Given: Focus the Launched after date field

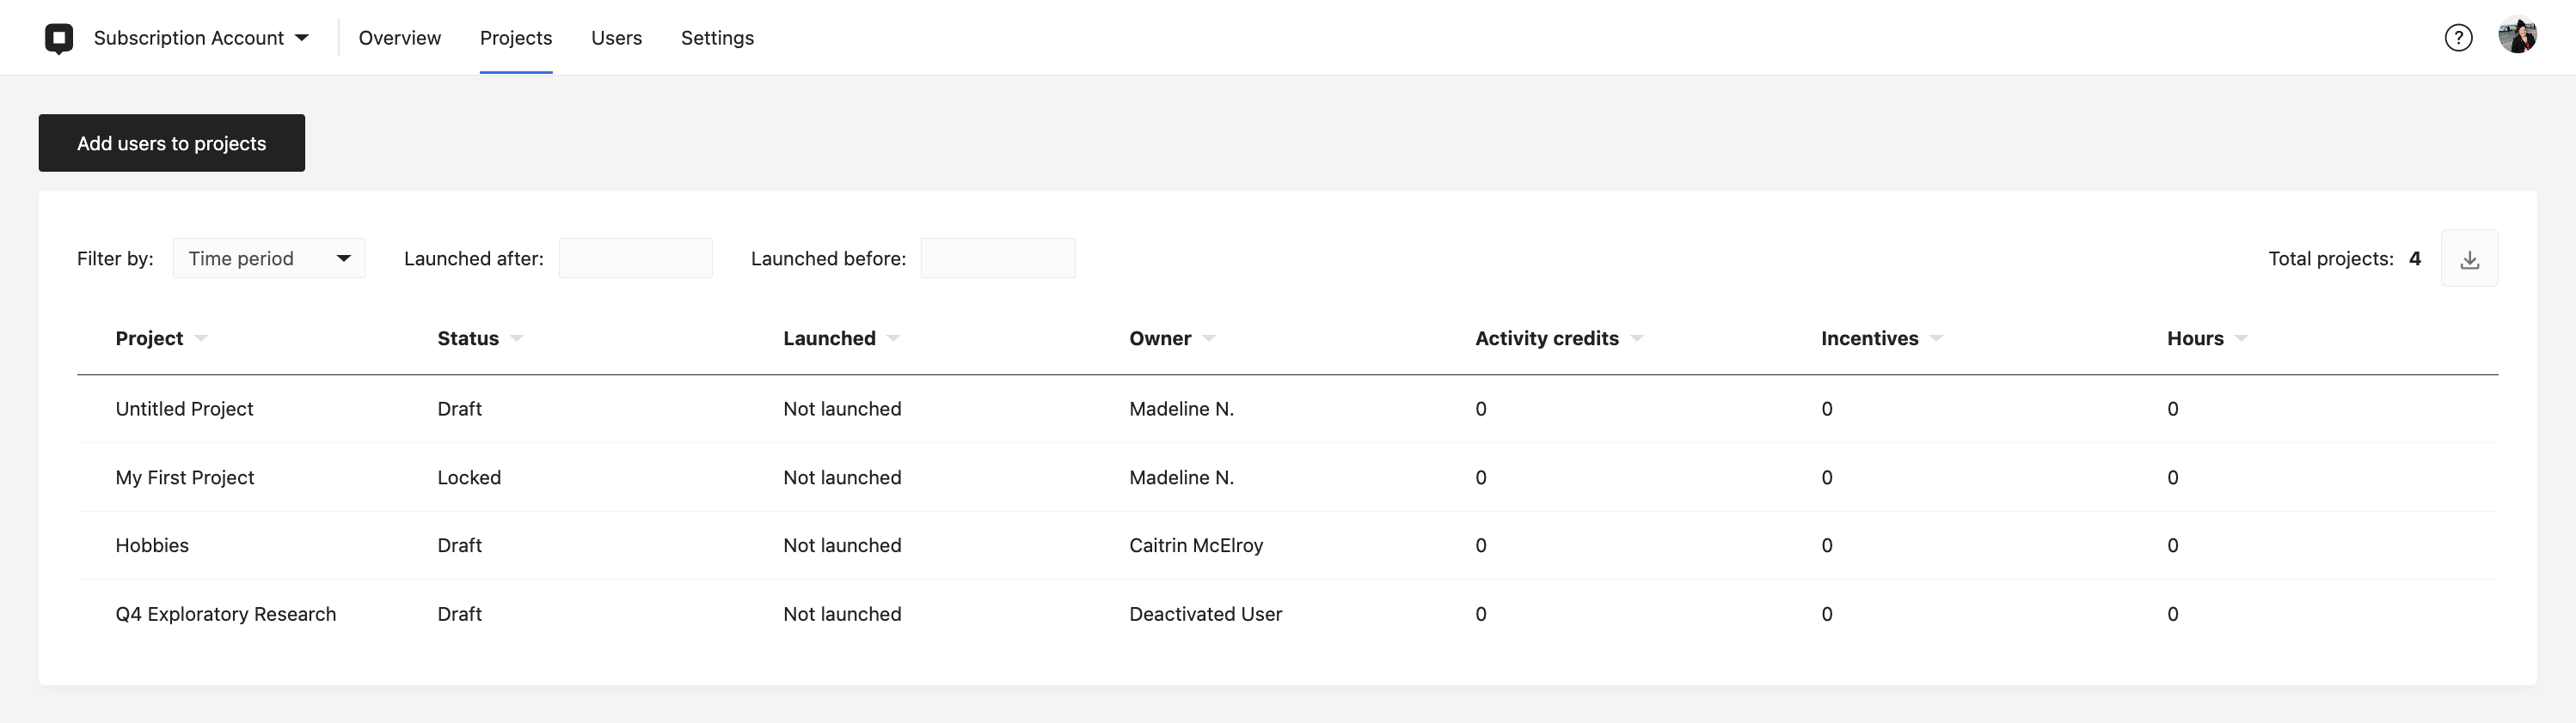Looking at the screenshot, I should [636, 258].
